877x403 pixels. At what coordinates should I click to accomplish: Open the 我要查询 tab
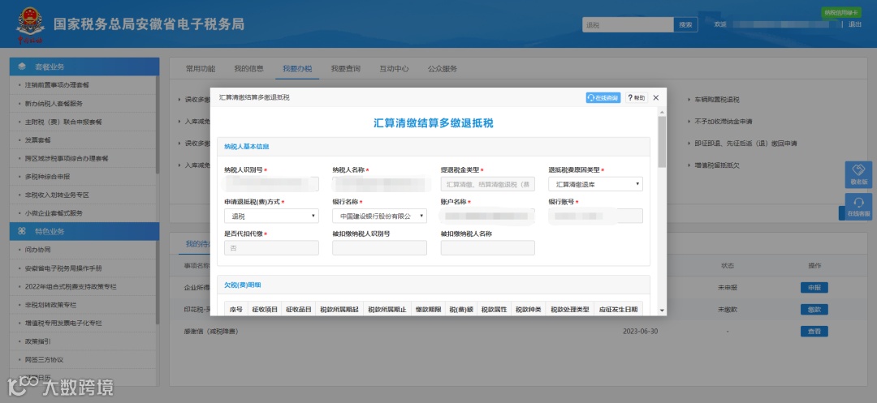(346, 69)
